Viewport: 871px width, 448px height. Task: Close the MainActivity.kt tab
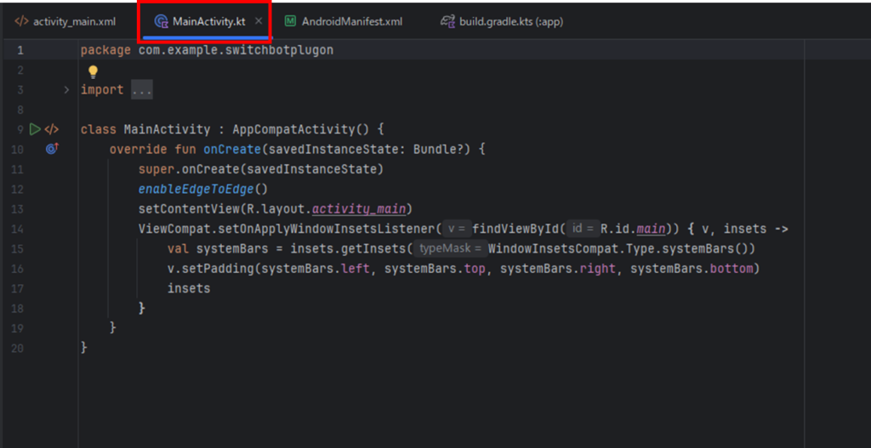coord(259,21)
